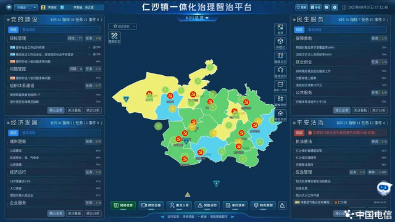Toggle the 单位场所 map layer
Screen dimensions: 395x222
click(235, 205)
